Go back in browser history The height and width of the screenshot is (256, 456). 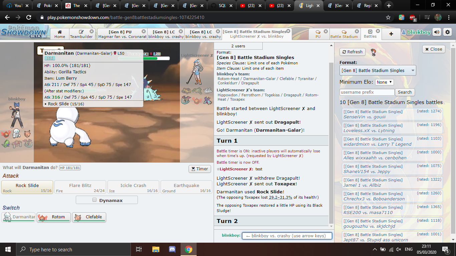coord(7,17)
